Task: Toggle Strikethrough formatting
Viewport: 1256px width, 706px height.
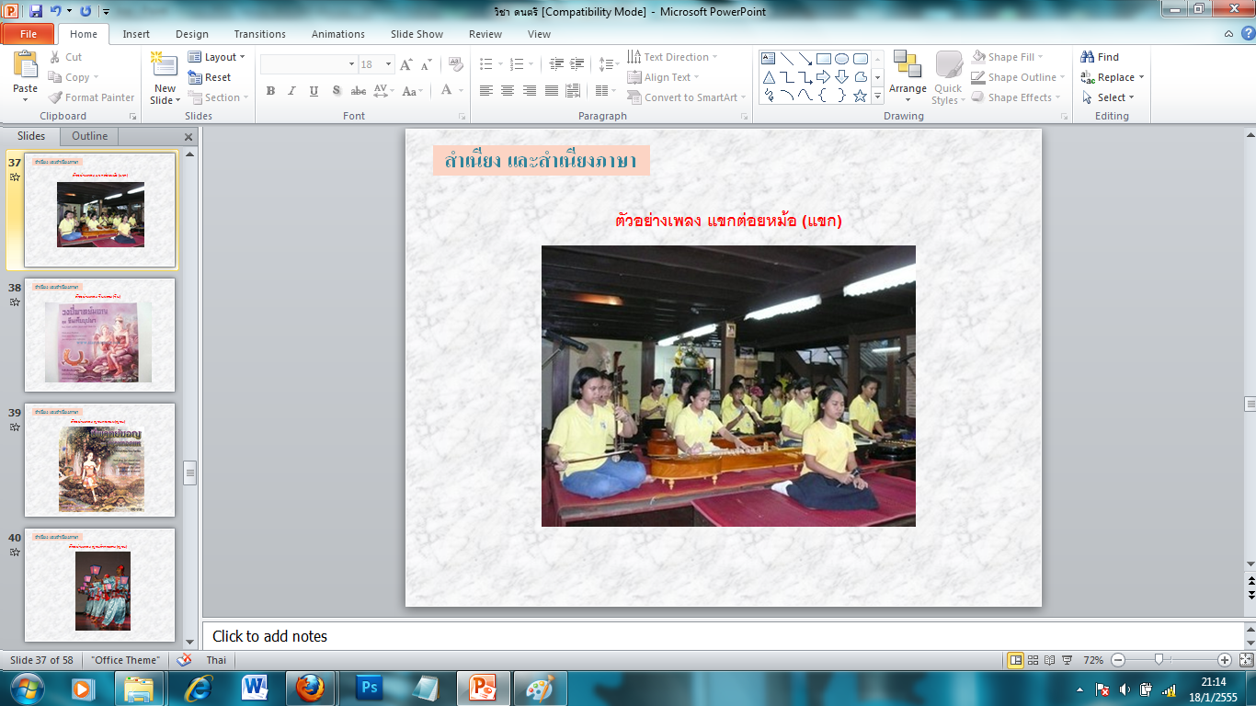Action: [359, 91]
